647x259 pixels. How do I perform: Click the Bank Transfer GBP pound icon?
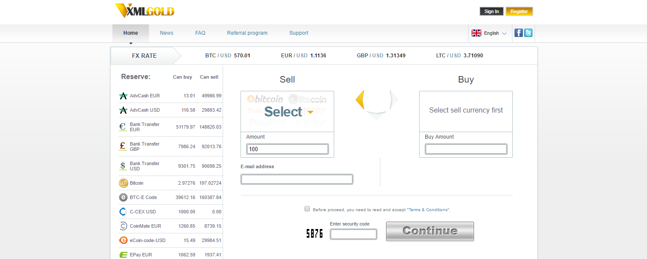tap(123, 146)
